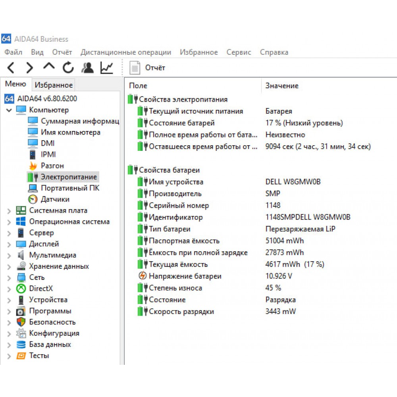Expand the Сервер tree node
Image resolution: width=397 pixels, height=397 pixels.
click(9, 233)
